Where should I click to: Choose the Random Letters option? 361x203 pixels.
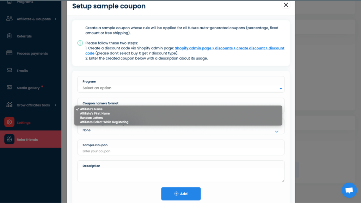point(91,118)
